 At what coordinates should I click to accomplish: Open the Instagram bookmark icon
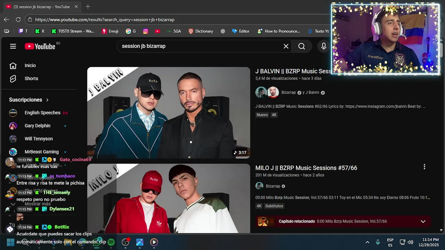(x=146, y=31)
